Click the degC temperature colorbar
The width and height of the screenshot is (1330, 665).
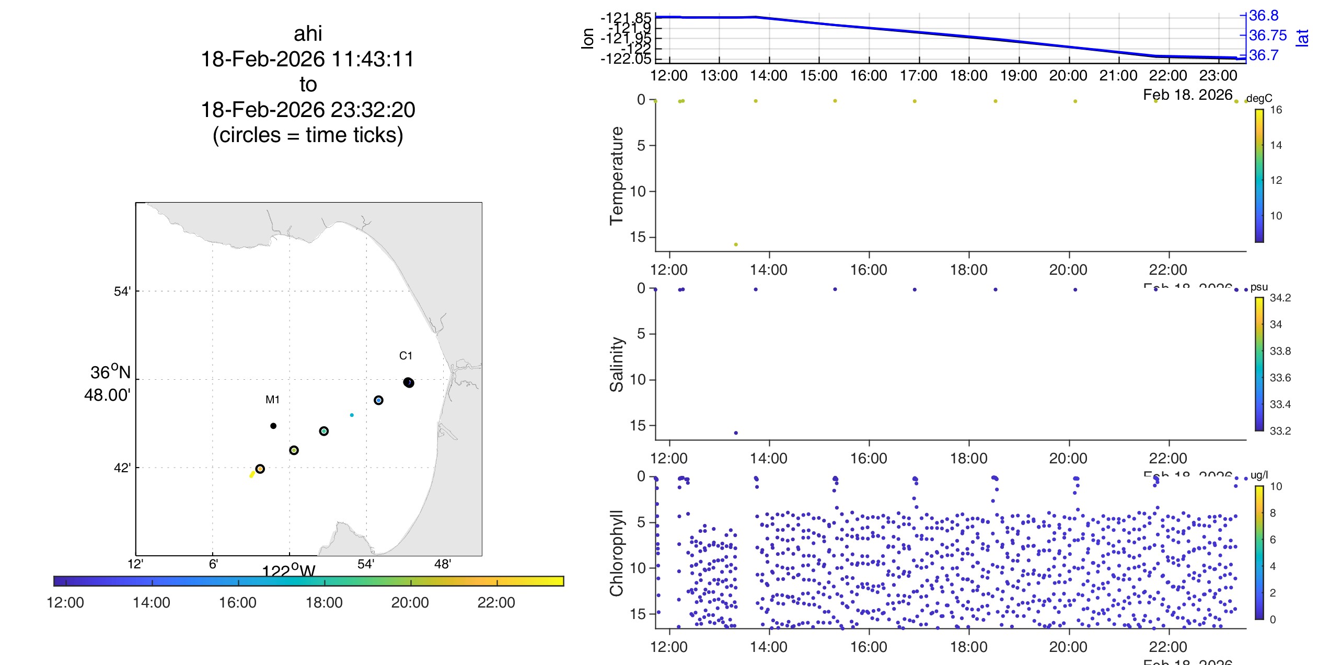click(x=1259, y=176)
